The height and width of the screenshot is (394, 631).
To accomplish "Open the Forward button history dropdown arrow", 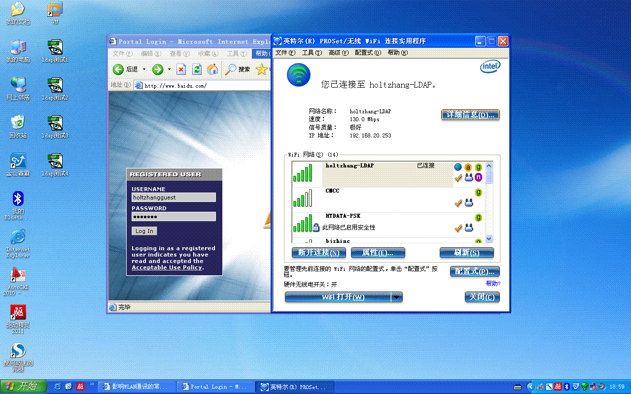I will coord(169,69).
